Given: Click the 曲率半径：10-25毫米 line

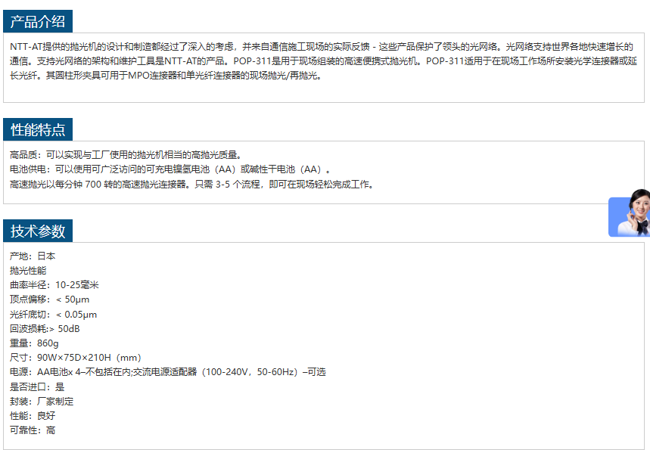Looking at the screenshot, I should tap(54, 285).
